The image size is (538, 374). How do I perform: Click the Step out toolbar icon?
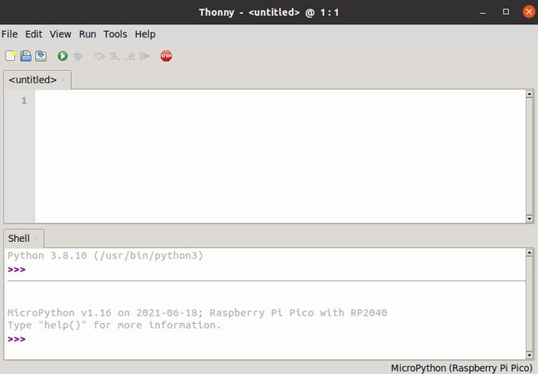(130, 56)
